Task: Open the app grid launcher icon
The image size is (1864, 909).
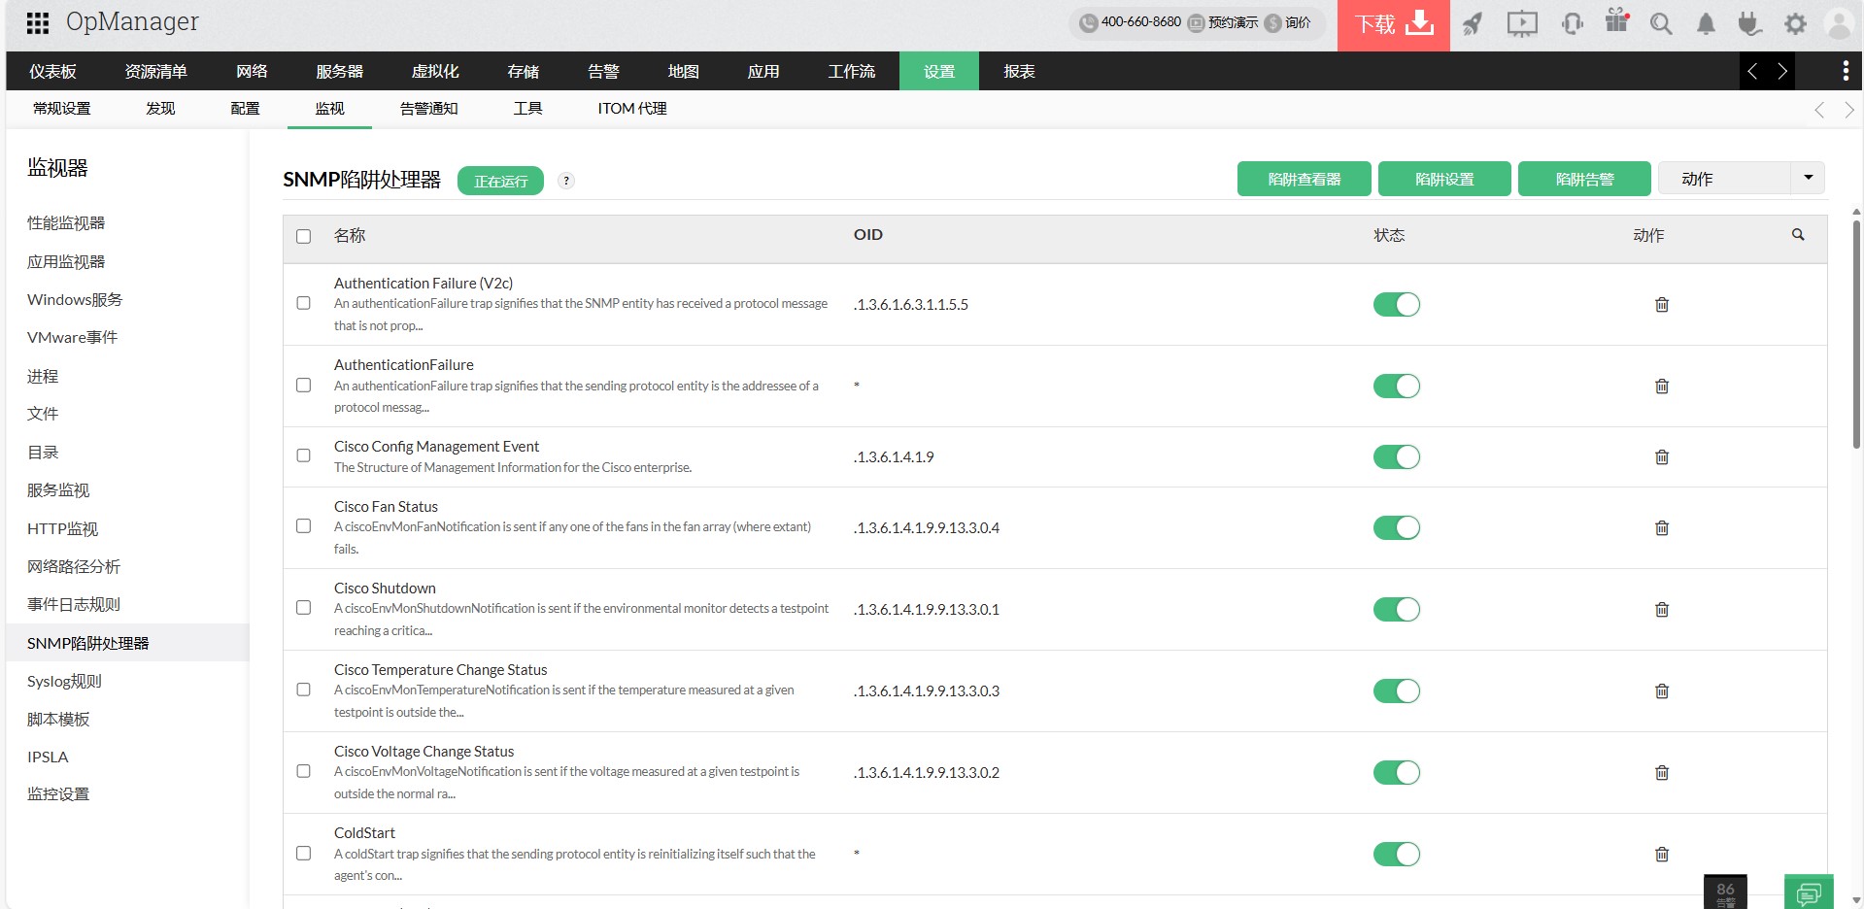Action: [38, 23]
